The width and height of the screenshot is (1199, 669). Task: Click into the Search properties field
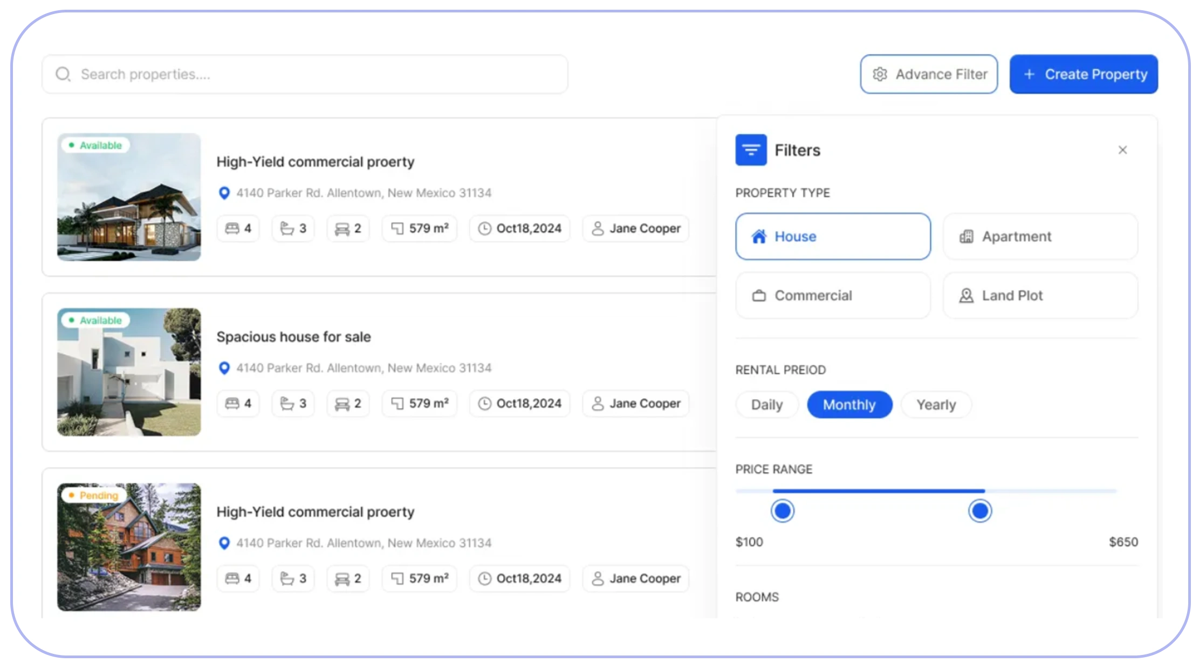pyautogui.click(x=305, y=74)
